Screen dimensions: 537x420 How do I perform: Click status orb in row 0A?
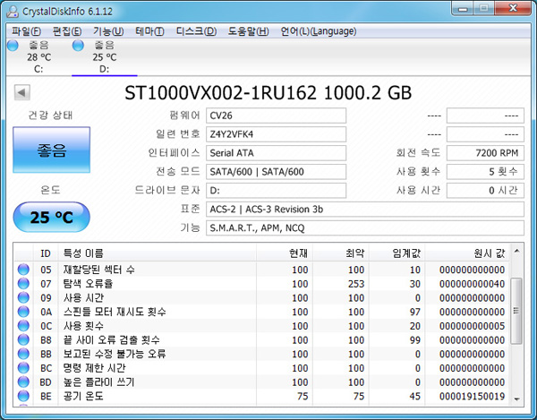point(23,312)
